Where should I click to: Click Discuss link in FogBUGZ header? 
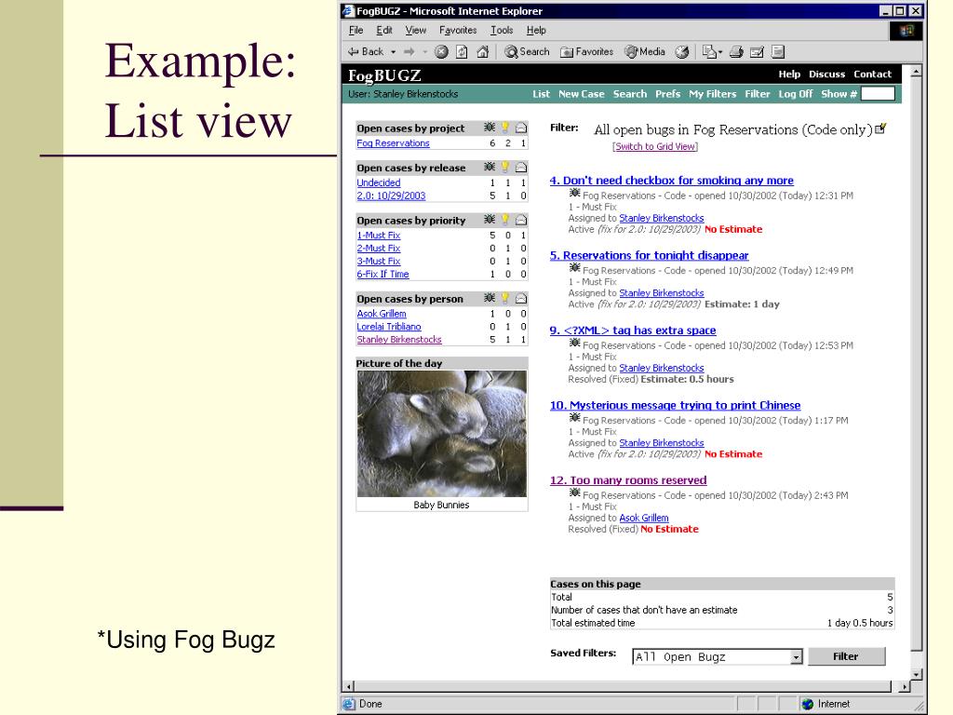(826, 74)
